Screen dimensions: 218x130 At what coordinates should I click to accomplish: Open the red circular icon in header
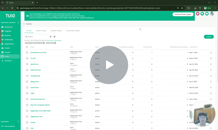click(x=198, y=14)
